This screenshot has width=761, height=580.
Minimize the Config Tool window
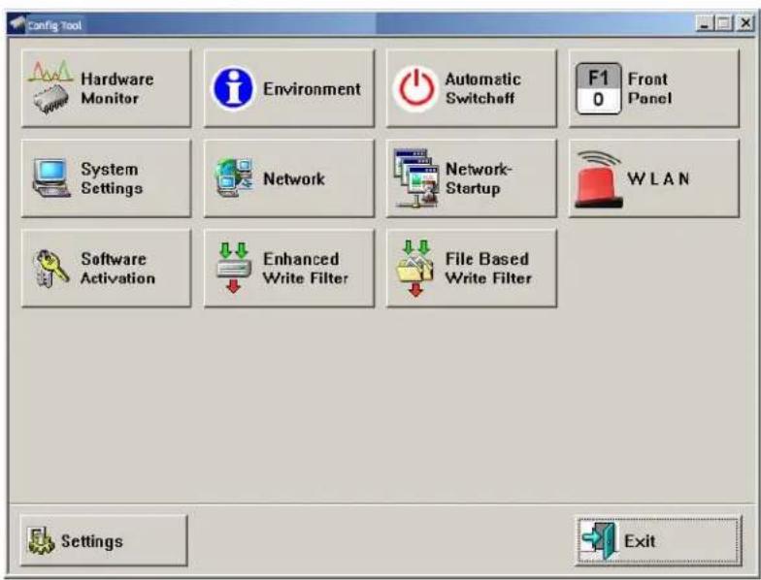pos(705,23)
